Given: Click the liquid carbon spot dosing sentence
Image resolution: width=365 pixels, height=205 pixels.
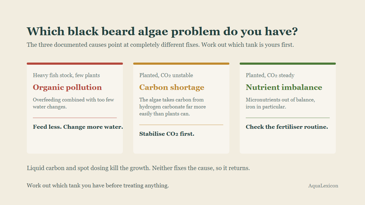Looking at the screenshot, I should (x=138, y=168).
